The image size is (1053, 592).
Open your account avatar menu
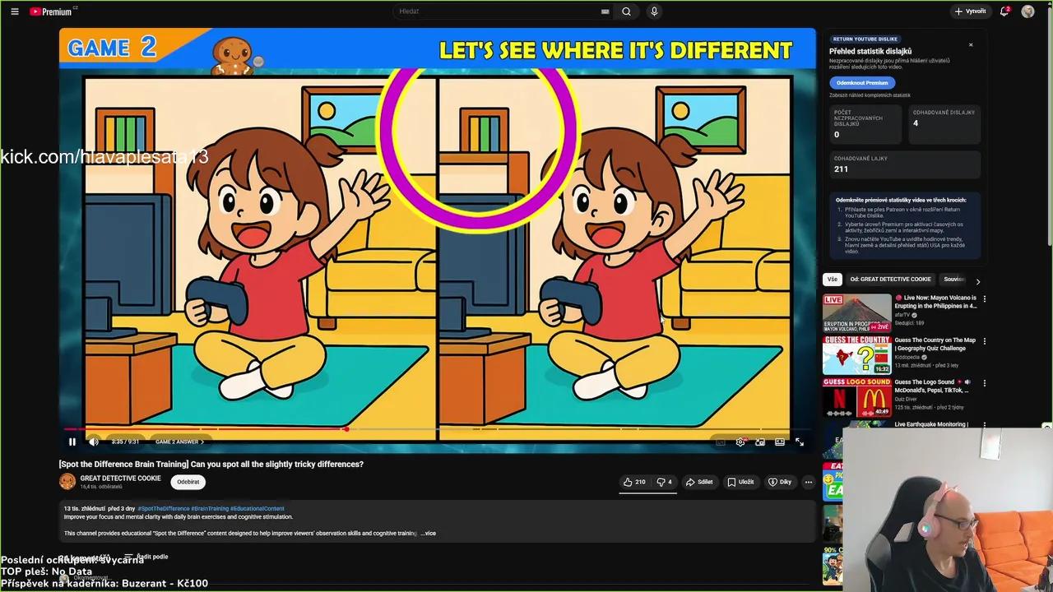click(1027, 12)
